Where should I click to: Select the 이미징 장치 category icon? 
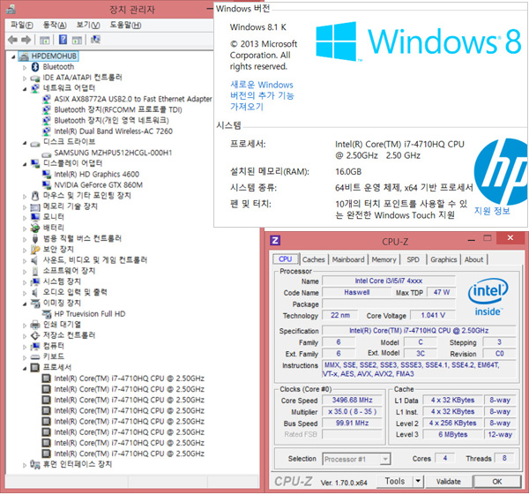tap(35, 303)
